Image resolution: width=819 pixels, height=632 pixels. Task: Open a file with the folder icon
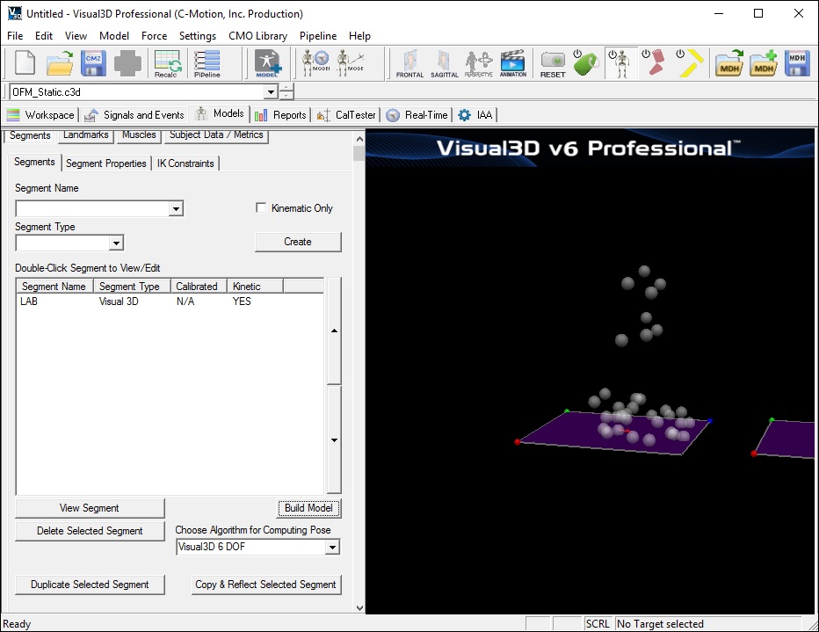tap(60, 63)
